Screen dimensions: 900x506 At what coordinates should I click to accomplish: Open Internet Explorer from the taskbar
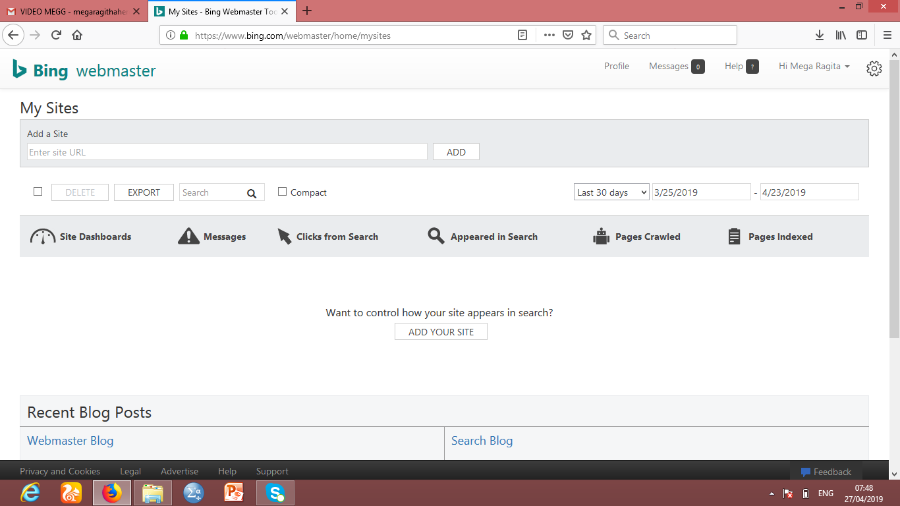[30, 493]
